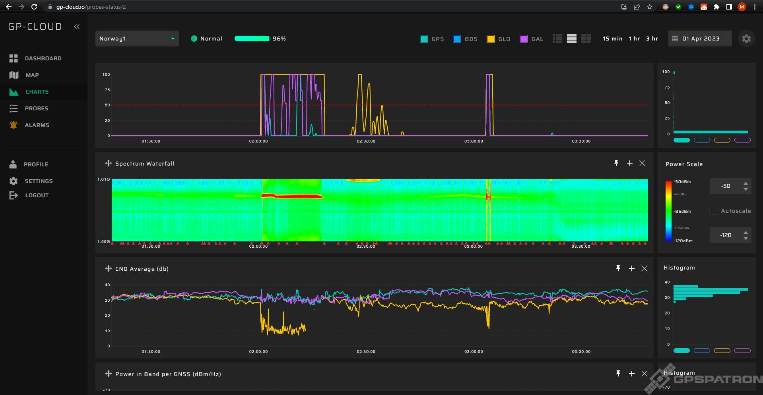The width and height of the screenshot is (763, 395).
Task: Click the Logout icon in the sidebar
Action: (x=13, y=195)
